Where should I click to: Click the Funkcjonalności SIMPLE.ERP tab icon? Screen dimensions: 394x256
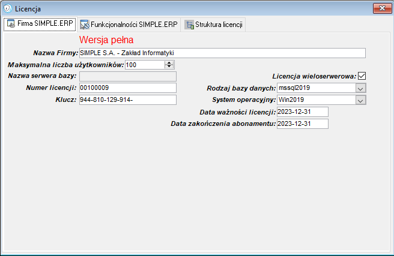point(85,25)
